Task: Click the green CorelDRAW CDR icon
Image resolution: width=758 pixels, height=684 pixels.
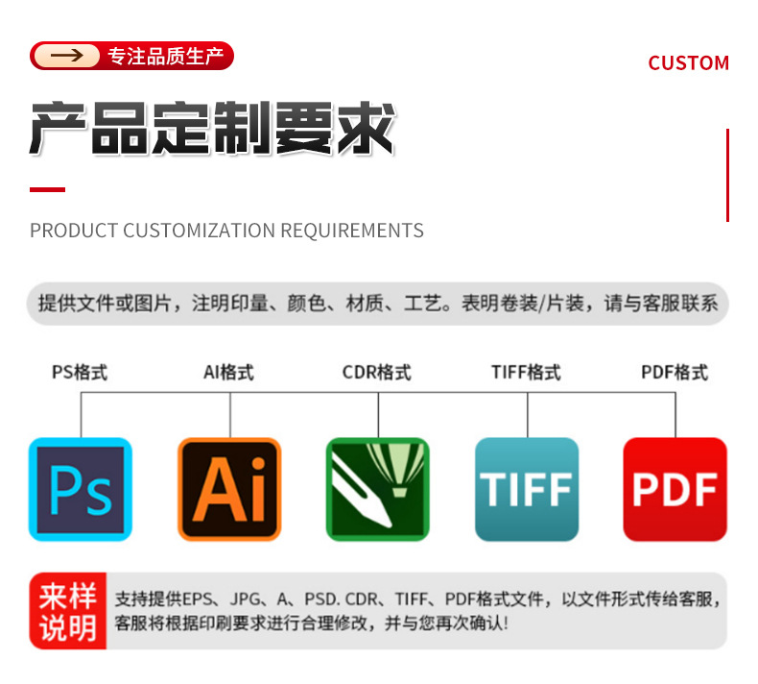Action: [x=378, y=489]
